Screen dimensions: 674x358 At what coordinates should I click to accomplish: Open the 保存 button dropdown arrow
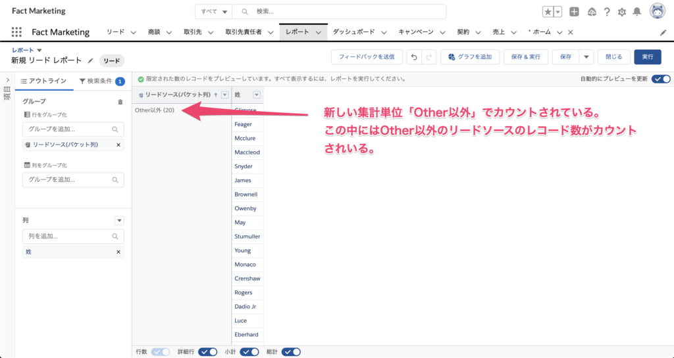[x=586, y=57]
